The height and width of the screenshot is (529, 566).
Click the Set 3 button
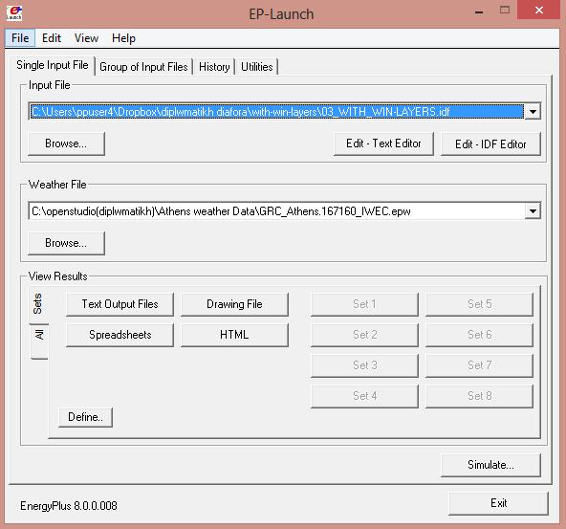(364, 365)
